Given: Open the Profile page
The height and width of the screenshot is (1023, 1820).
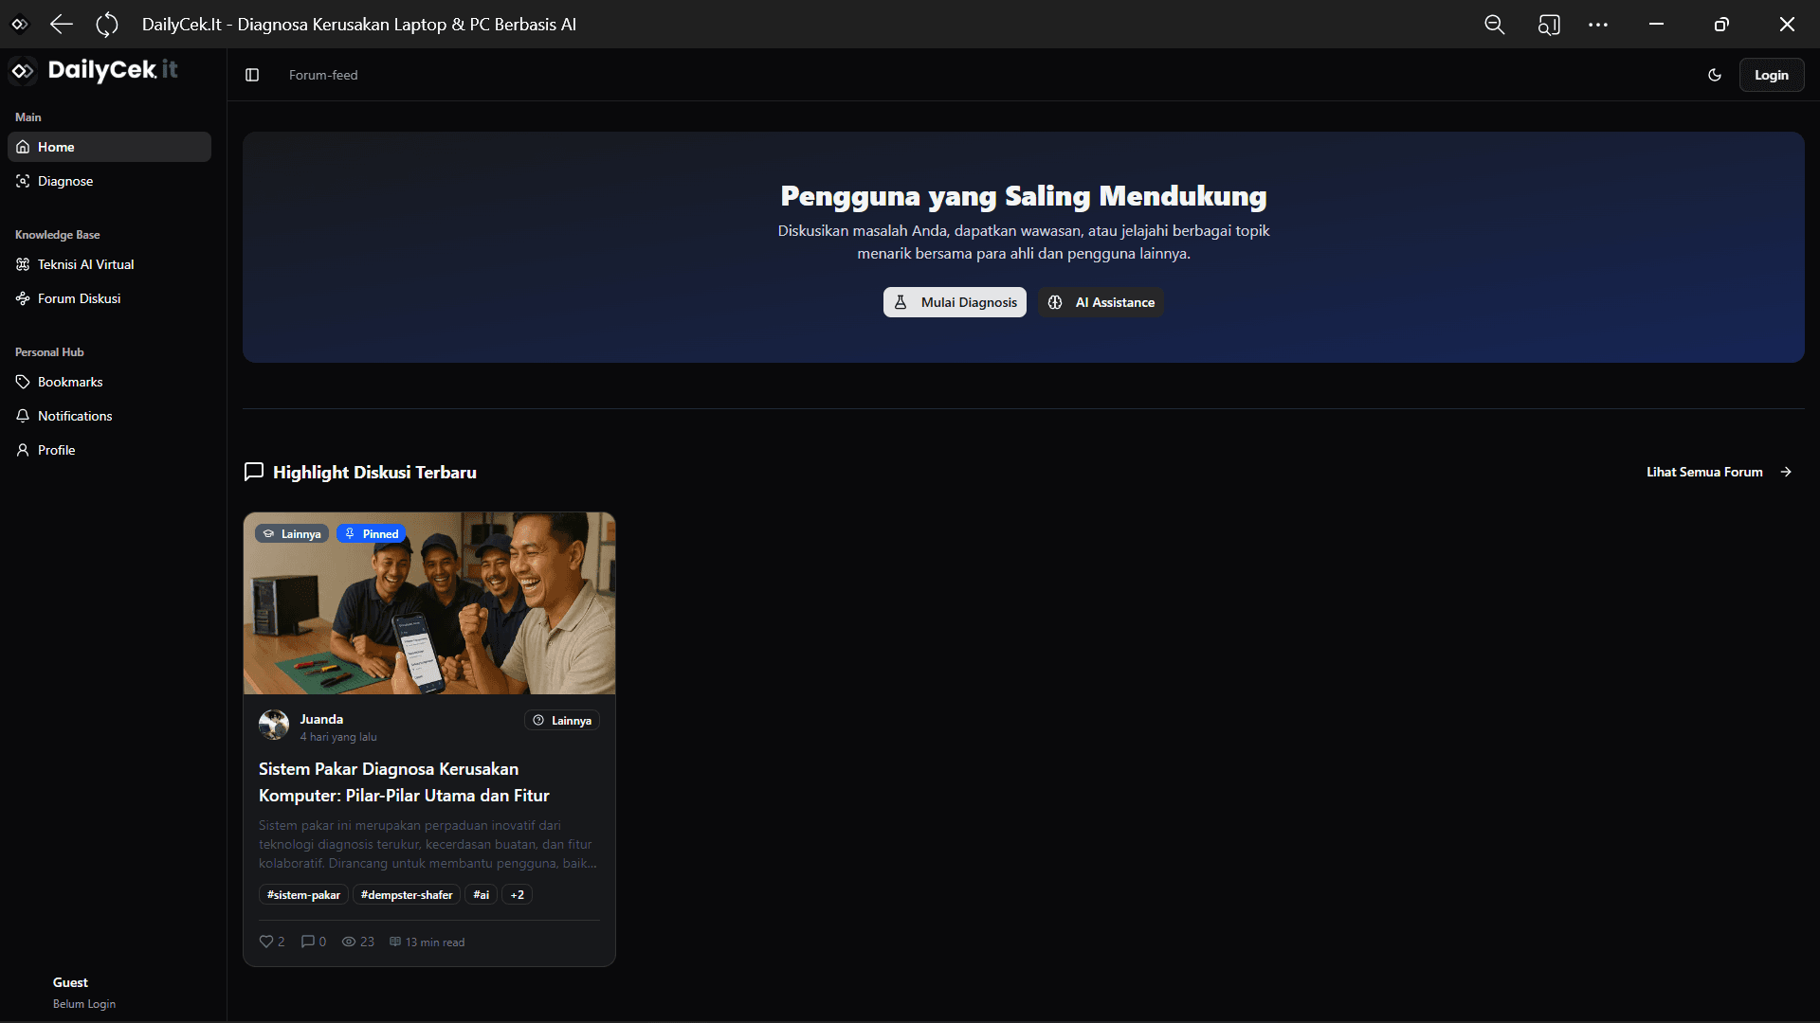Looking at the screenshot, I should [56, 450].
